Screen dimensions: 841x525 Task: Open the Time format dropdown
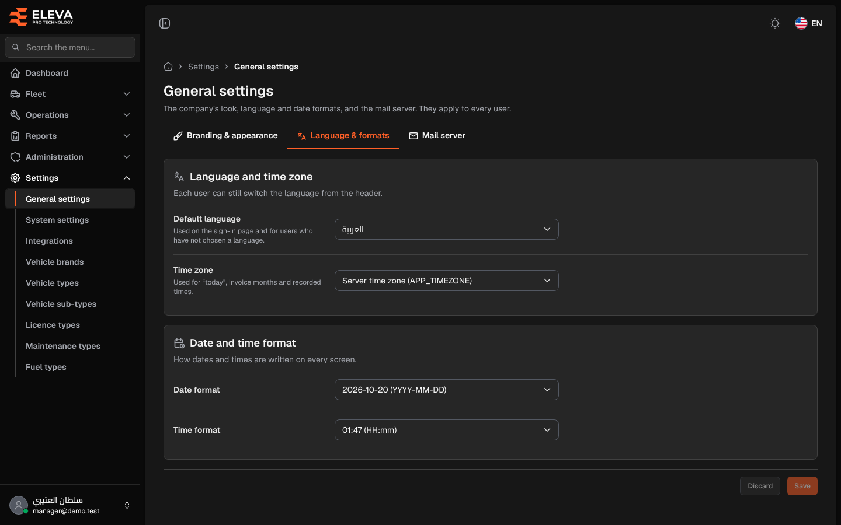[x=447, y=430]
